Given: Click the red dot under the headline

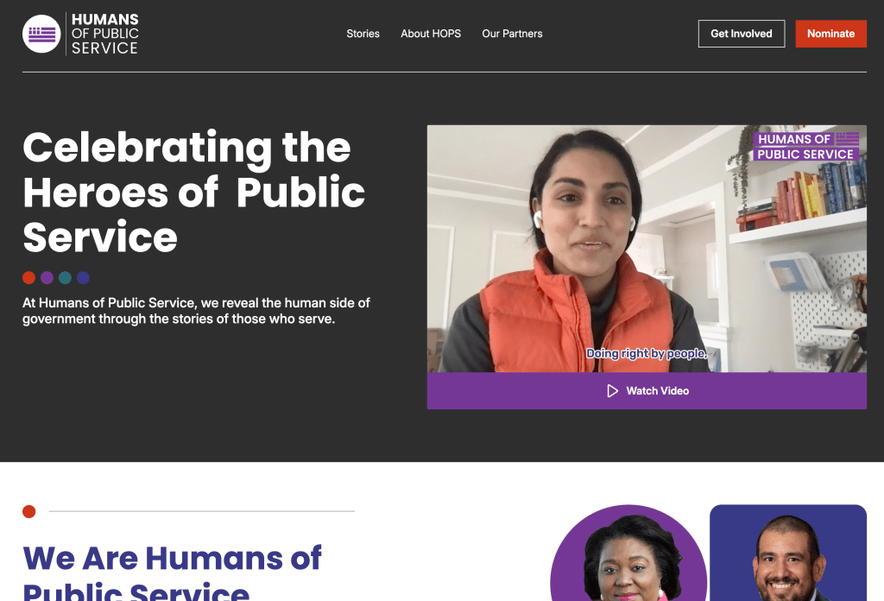Looking at the screenshot, I should click(x=28, y=277).
